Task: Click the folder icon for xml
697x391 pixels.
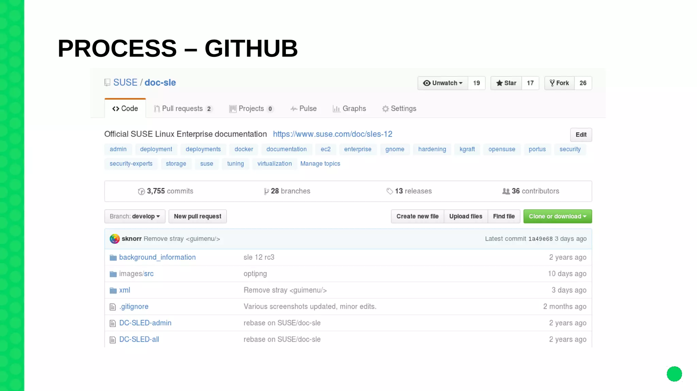Action: [x=113, y=290]
